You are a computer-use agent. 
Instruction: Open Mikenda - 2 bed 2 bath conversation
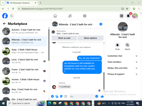[x=24, y=41]
